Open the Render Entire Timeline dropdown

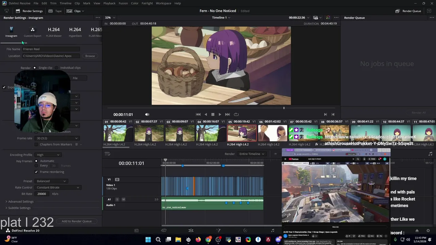(x=252, y=154)
